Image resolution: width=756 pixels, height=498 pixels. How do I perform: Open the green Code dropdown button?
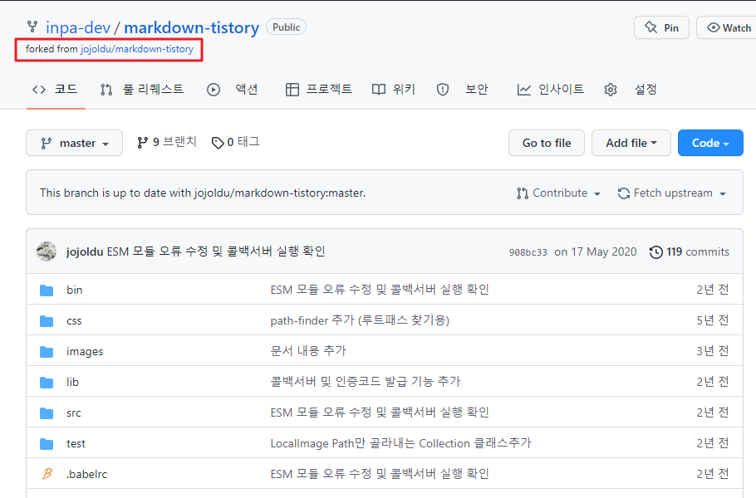pos(710,143)
